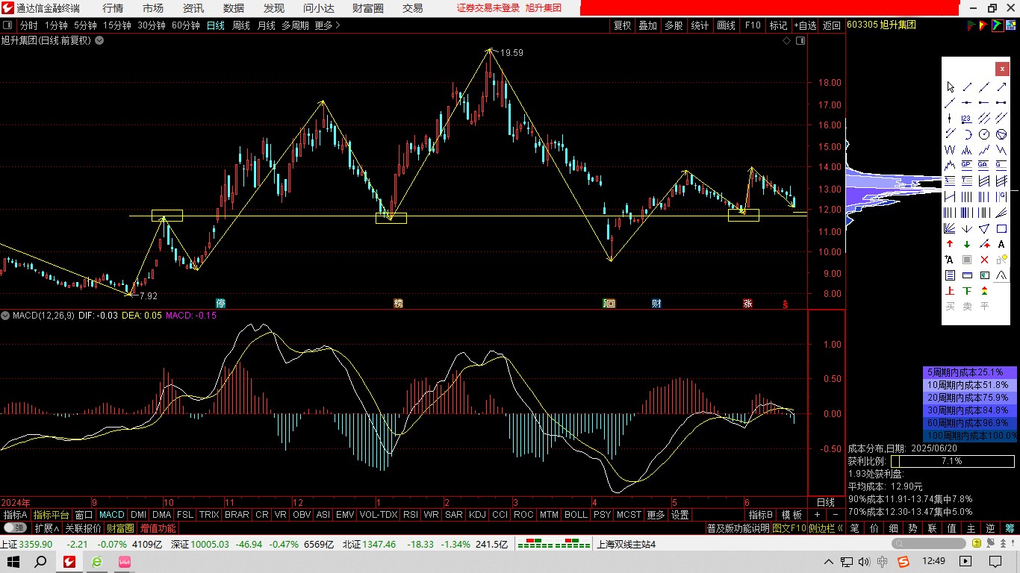Image resolution: width=1020 pixels, height=573 pixels.
Task: Click the 榜 event marker on the chart
Action: [x=398, y=304]
